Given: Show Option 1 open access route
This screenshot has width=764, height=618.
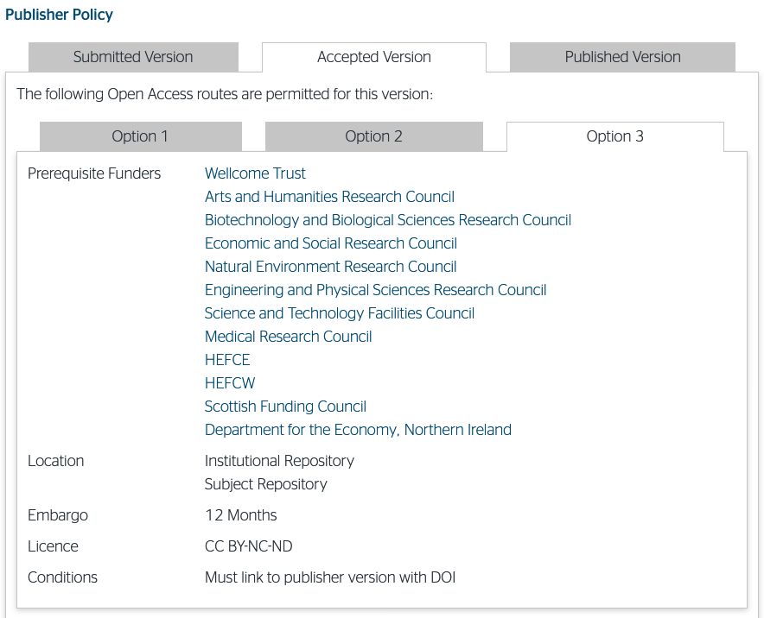Looking at the screenshot, I should (x=140, y=136).
